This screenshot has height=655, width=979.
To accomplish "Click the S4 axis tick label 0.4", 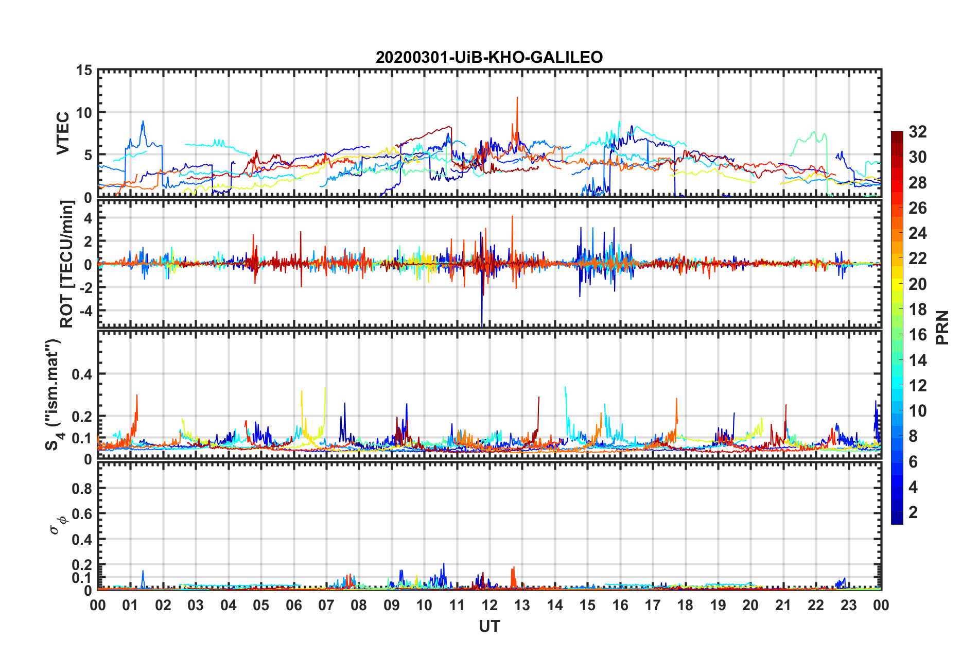I will click(x=82, y=374).
